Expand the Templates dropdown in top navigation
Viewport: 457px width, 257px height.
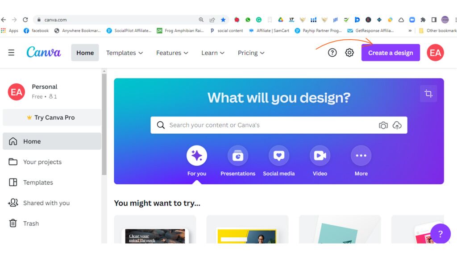125,53
